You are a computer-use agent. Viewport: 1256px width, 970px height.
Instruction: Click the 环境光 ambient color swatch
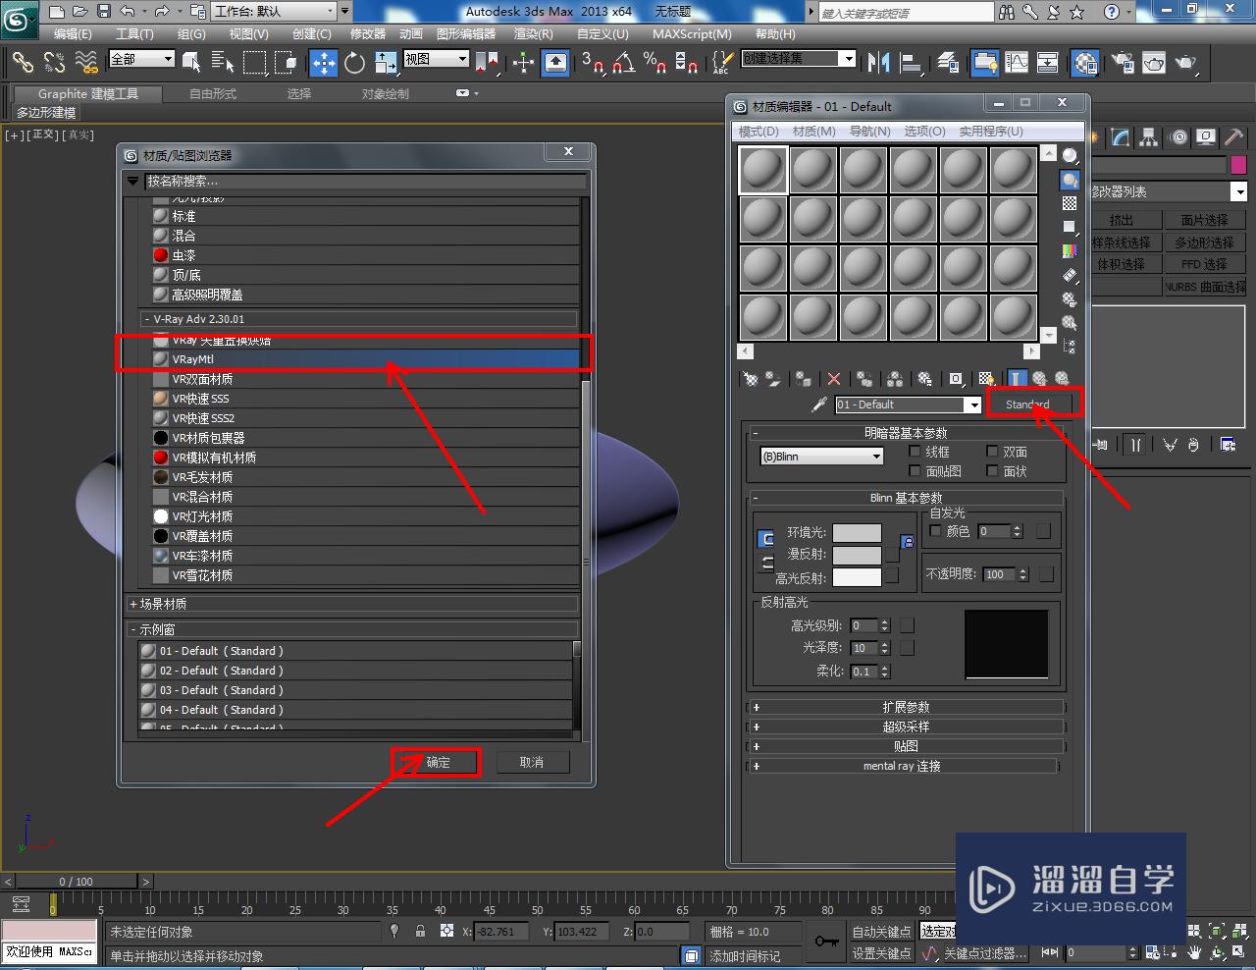point(857,533)
